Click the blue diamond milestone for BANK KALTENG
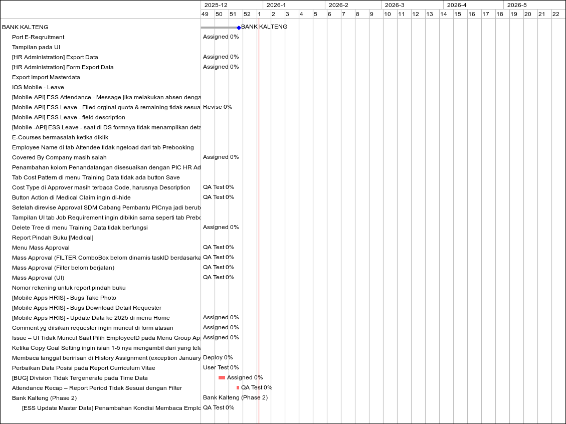 point(239,28)
